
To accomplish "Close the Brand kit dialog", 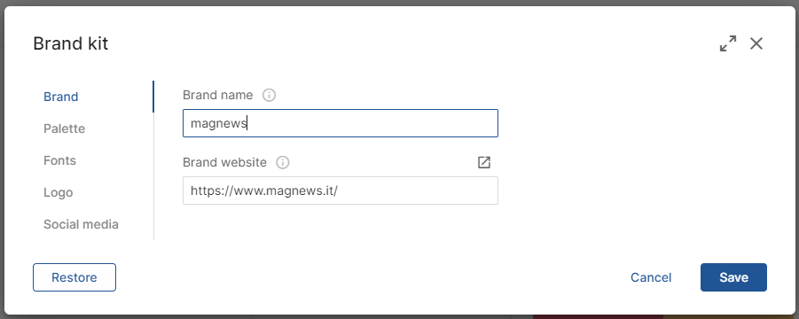I will coord(756,43).
